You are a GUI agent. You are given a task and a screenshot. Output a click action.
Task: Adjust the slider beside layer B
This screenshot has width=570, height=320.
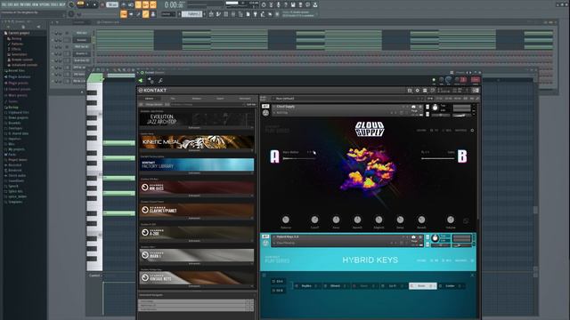[437, 158]
